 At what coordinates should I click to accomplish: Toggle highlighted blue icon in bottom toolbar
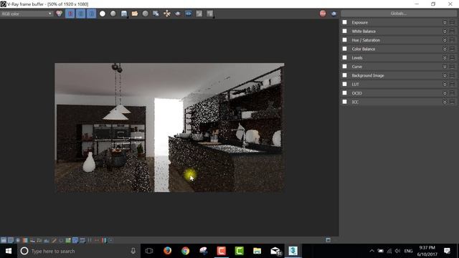pos(75,240)
